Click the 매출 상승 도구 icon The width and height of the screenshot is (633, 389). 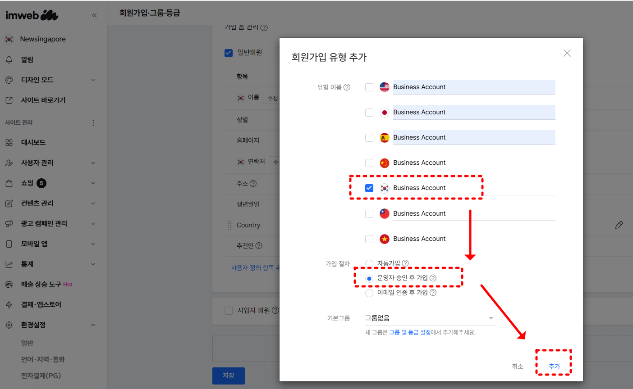point(9,284)
